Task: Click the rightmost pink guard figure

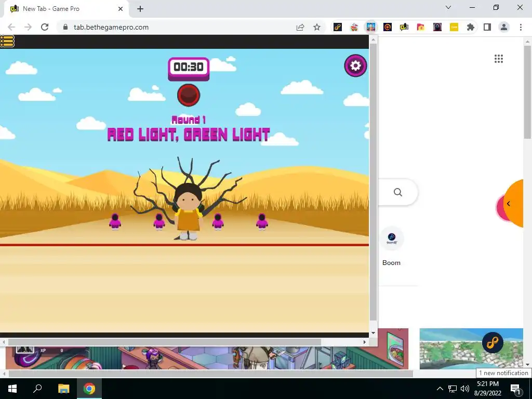Action: pos(262,222)
